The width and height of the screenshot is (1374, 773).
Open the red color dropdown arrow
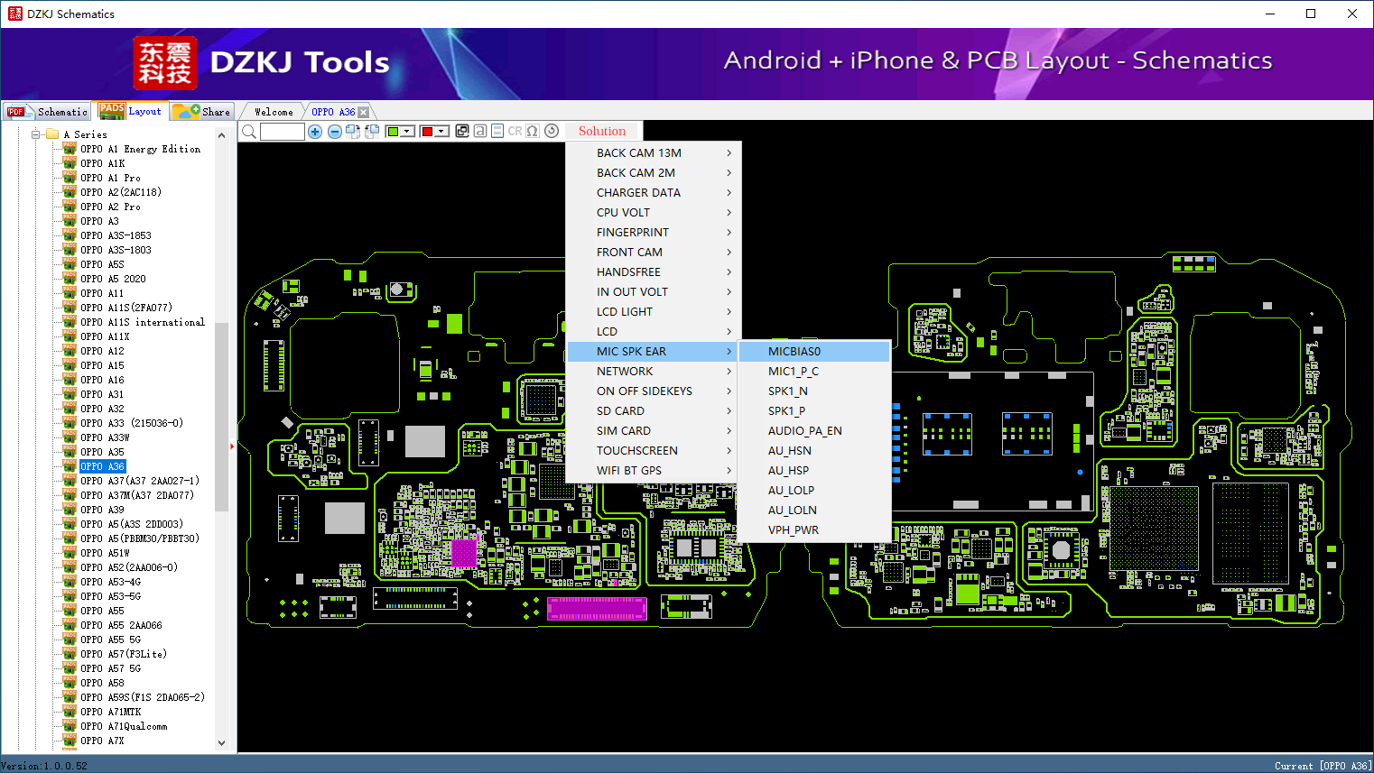[442, 132]
